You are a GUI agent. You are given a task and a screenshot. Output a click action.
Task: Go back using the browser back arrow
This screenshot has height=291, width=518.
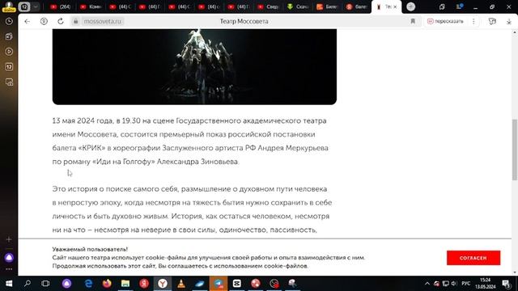tap(27, 22)
